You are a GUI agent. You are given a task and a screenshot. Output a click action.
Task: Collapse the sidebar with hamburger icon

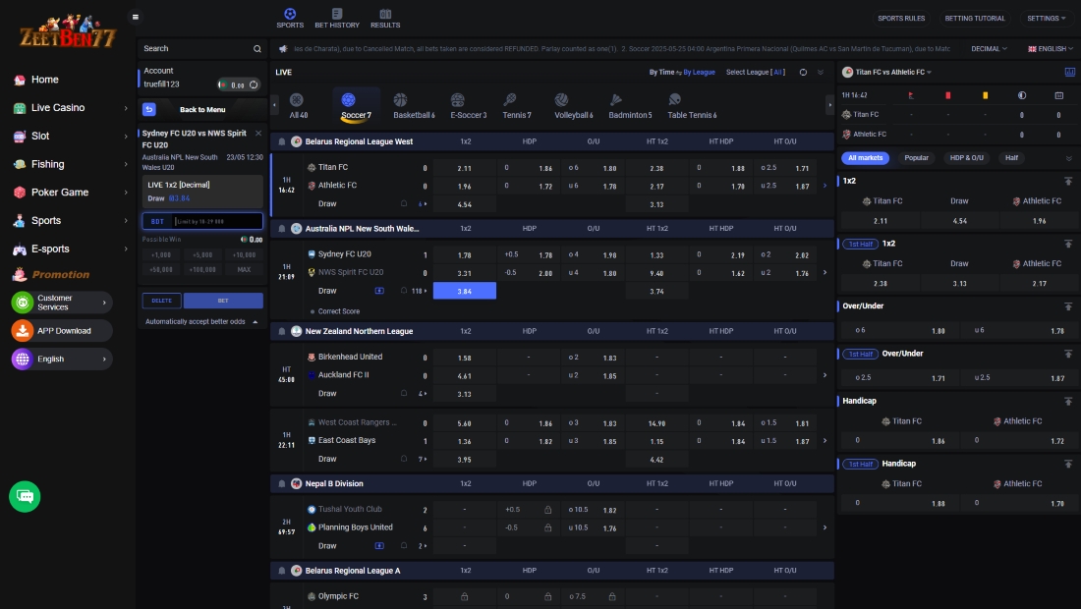[136, 17]
